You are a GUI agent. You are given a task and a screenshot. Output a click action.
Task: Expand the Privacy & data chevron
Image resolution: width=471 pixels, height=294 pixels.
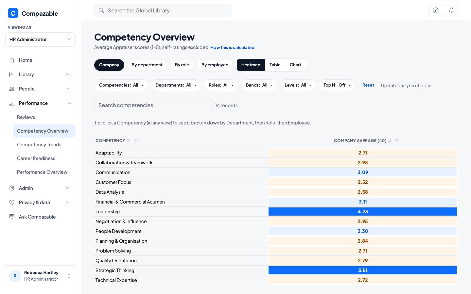pos(68,203)
